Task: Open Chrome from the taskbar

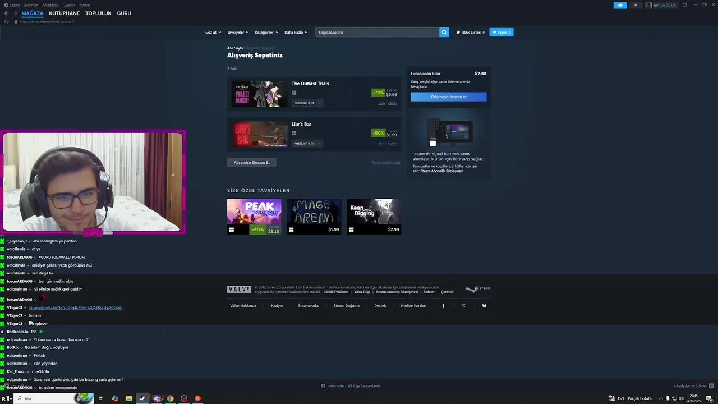Action: pyautogui.click(x=170, y=398)
